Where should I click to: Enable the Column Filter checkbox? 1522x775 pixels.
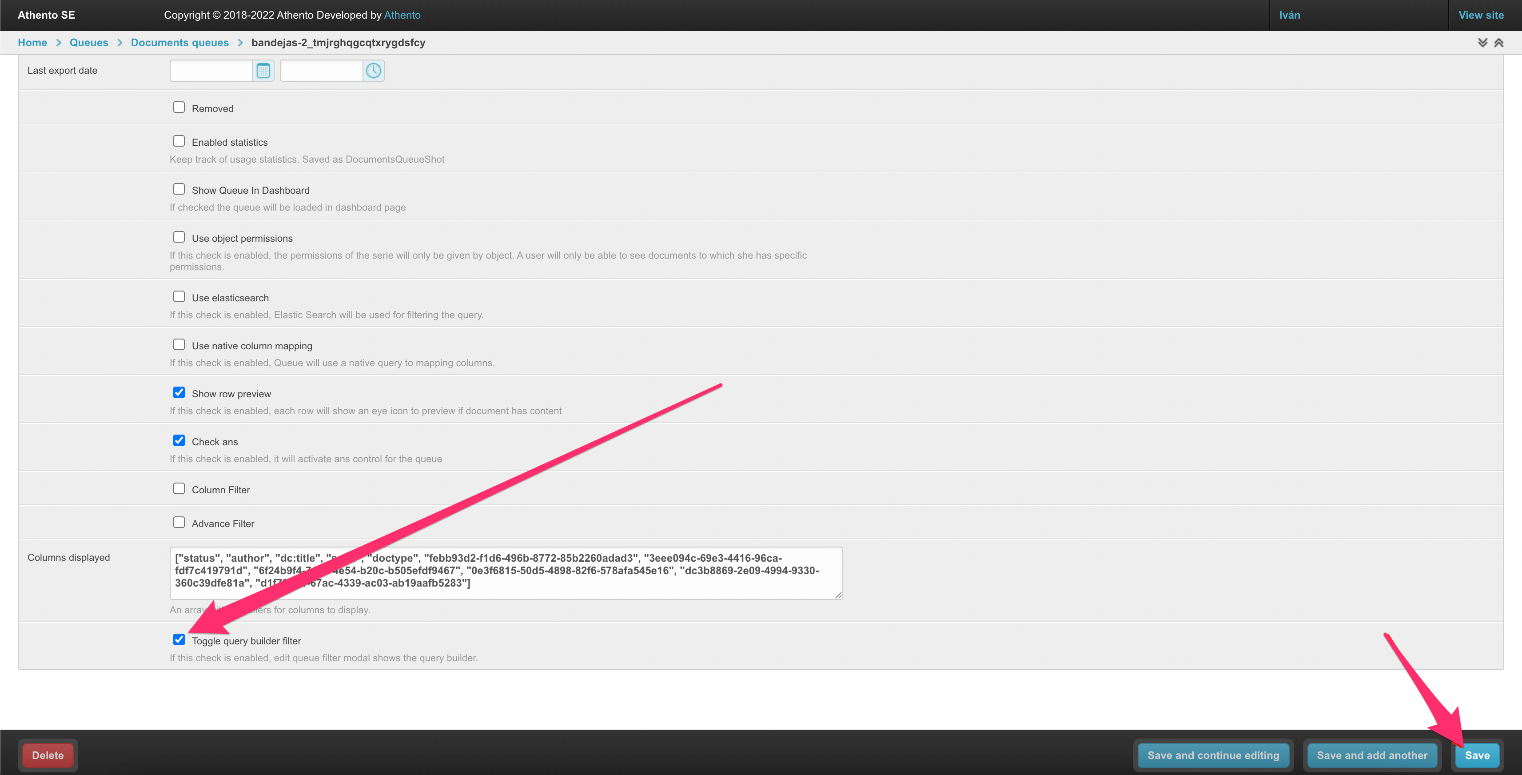(x=178, y=488)
